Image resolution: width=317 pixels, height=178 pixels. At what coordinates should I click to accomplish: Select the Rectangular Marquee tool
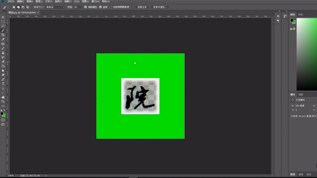3,22
